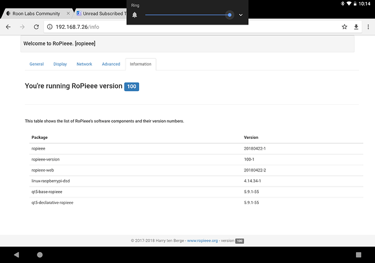Expand the volume panel chevron

(x=241, y=15)
